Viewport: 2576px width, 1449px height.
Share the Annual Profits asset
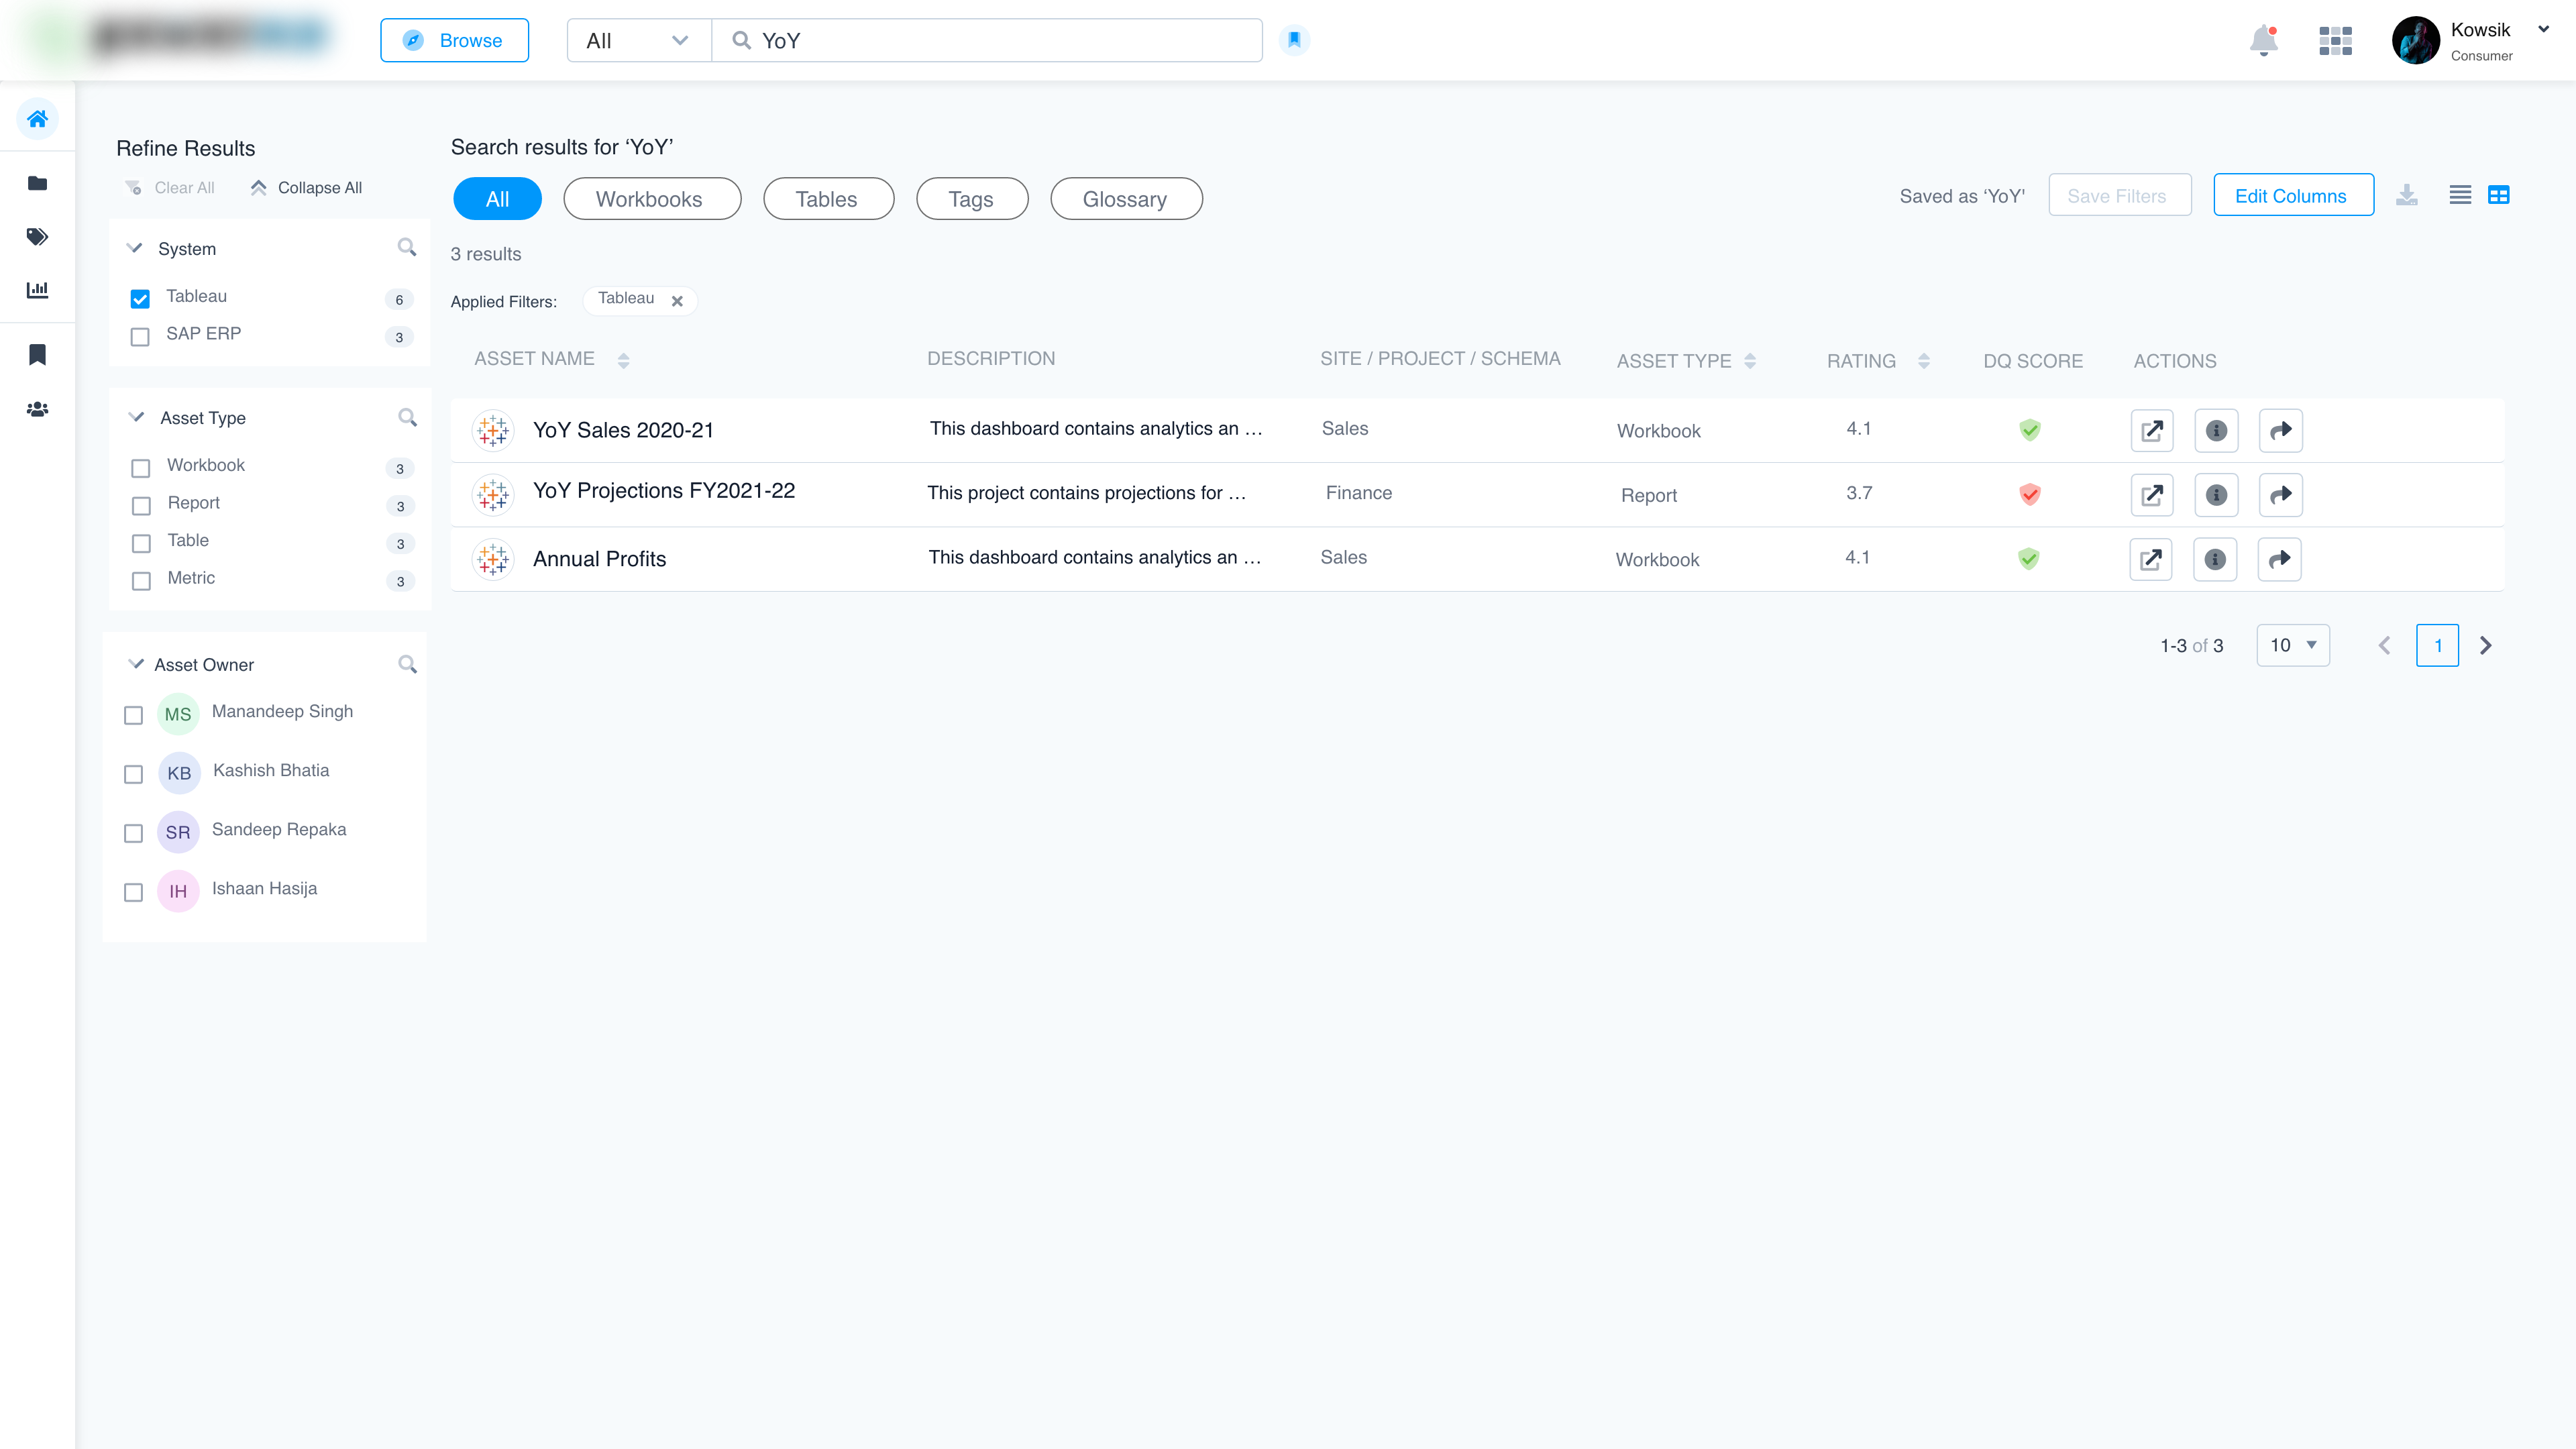pyautogui.click(x=2279, y=560)
